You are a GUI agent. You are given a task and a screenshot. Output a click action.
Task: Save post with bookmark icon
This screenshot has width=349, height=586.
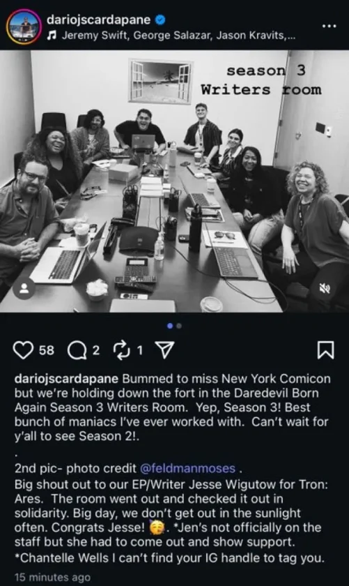pyautogui.click(x=325, y=350)
